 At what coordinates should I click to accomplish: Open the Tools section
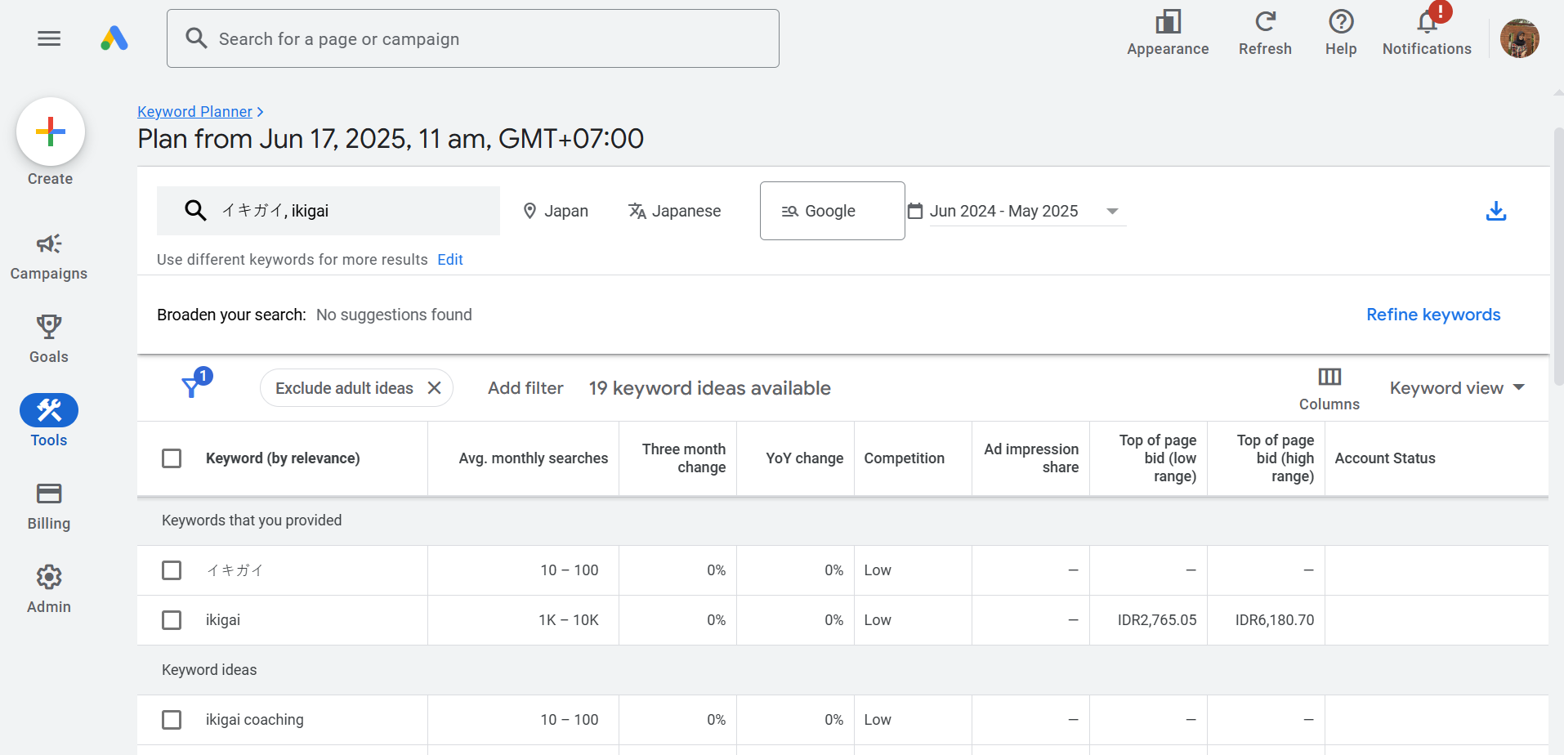(x=49, y=421)
